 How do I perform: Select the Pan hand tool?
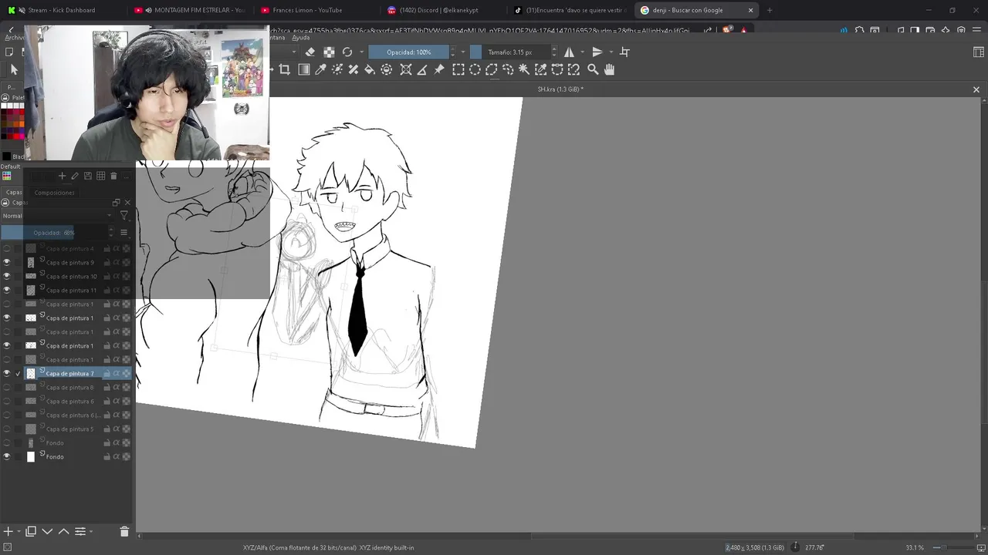tap(609, 69)
